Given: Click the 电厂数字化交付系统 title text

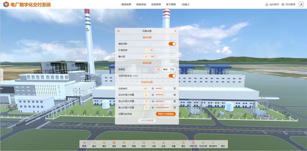Looking at the screenshot, I should pos(31,5).
